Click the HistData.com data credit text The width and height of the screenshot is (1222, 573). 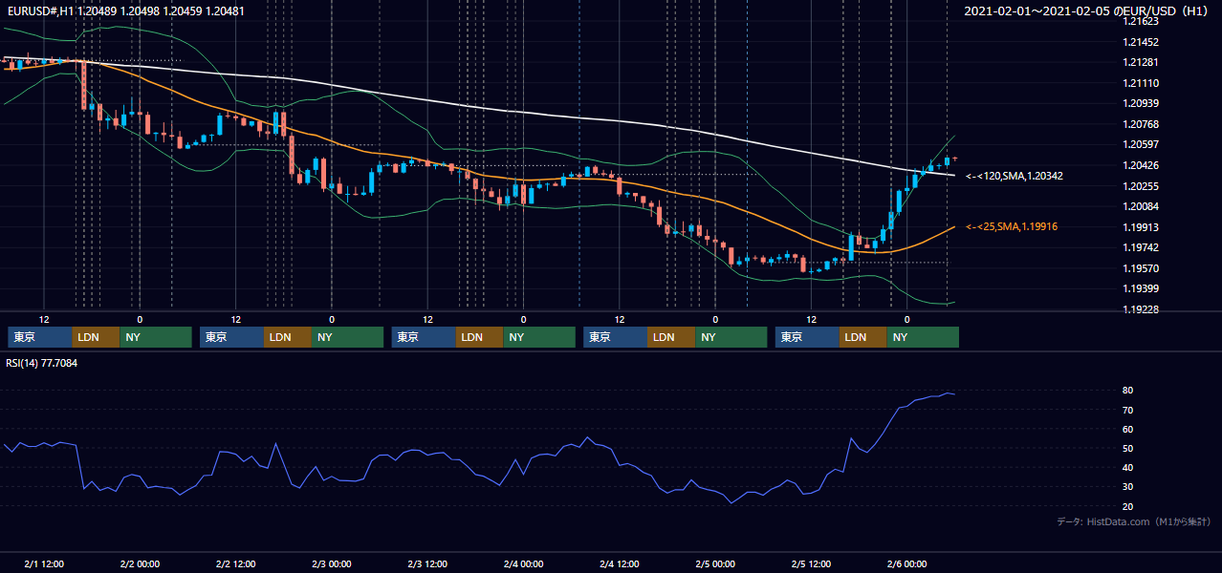[1134, 521]
